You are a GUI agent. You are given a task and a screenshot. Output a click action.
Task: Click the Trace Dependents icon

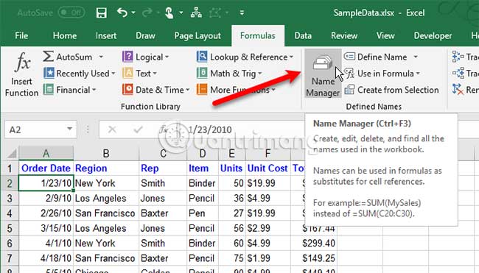(x=458, y=73)
